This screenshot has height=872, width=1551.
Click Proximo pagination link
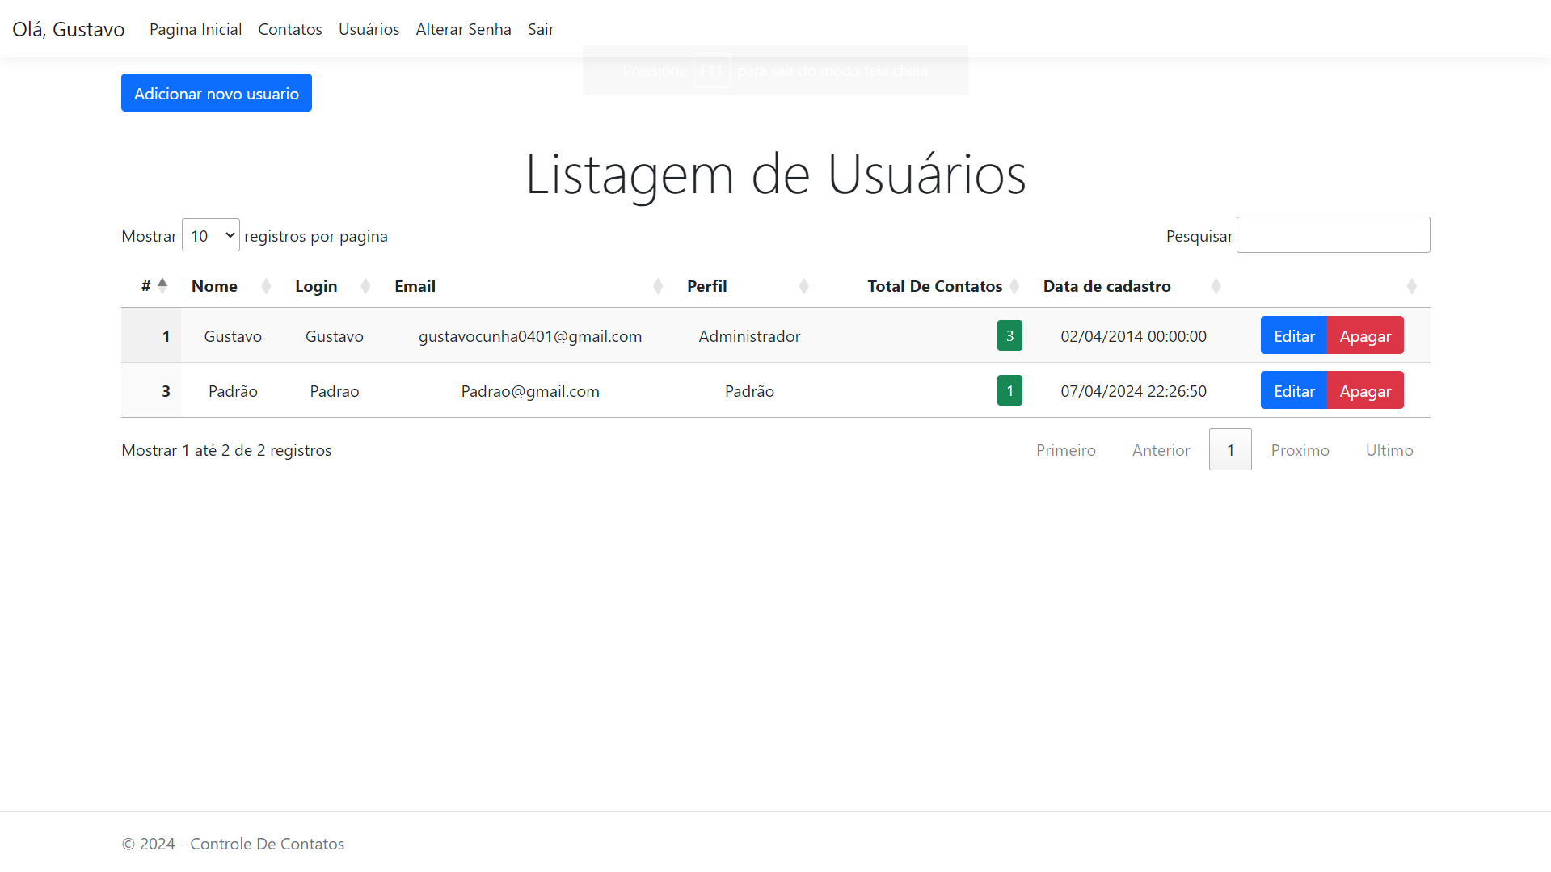[x=1300, y=450]
